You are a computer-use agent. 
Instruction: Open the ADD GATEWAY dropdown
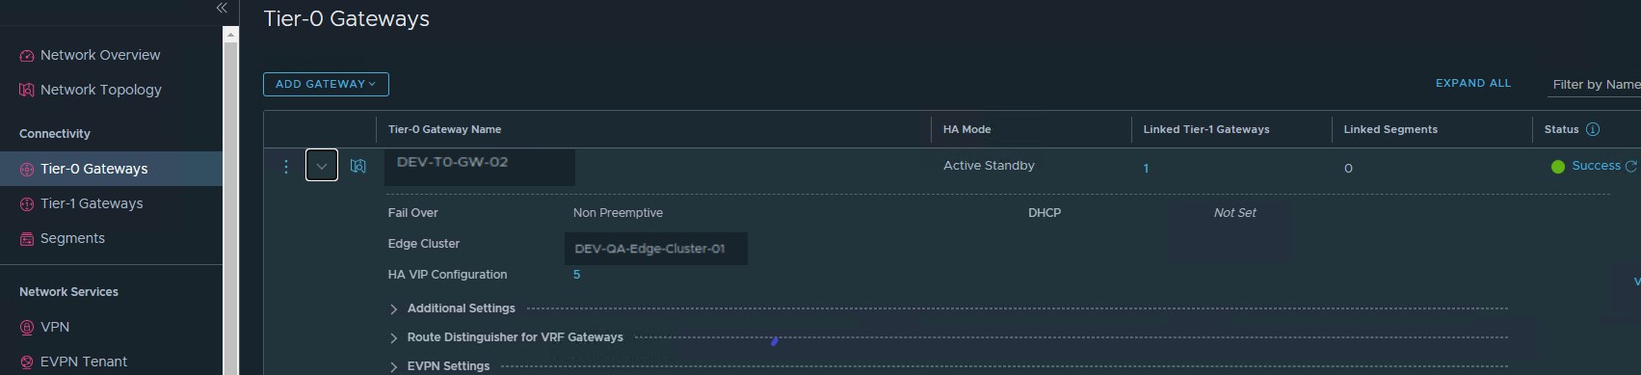tap(326, 84)
